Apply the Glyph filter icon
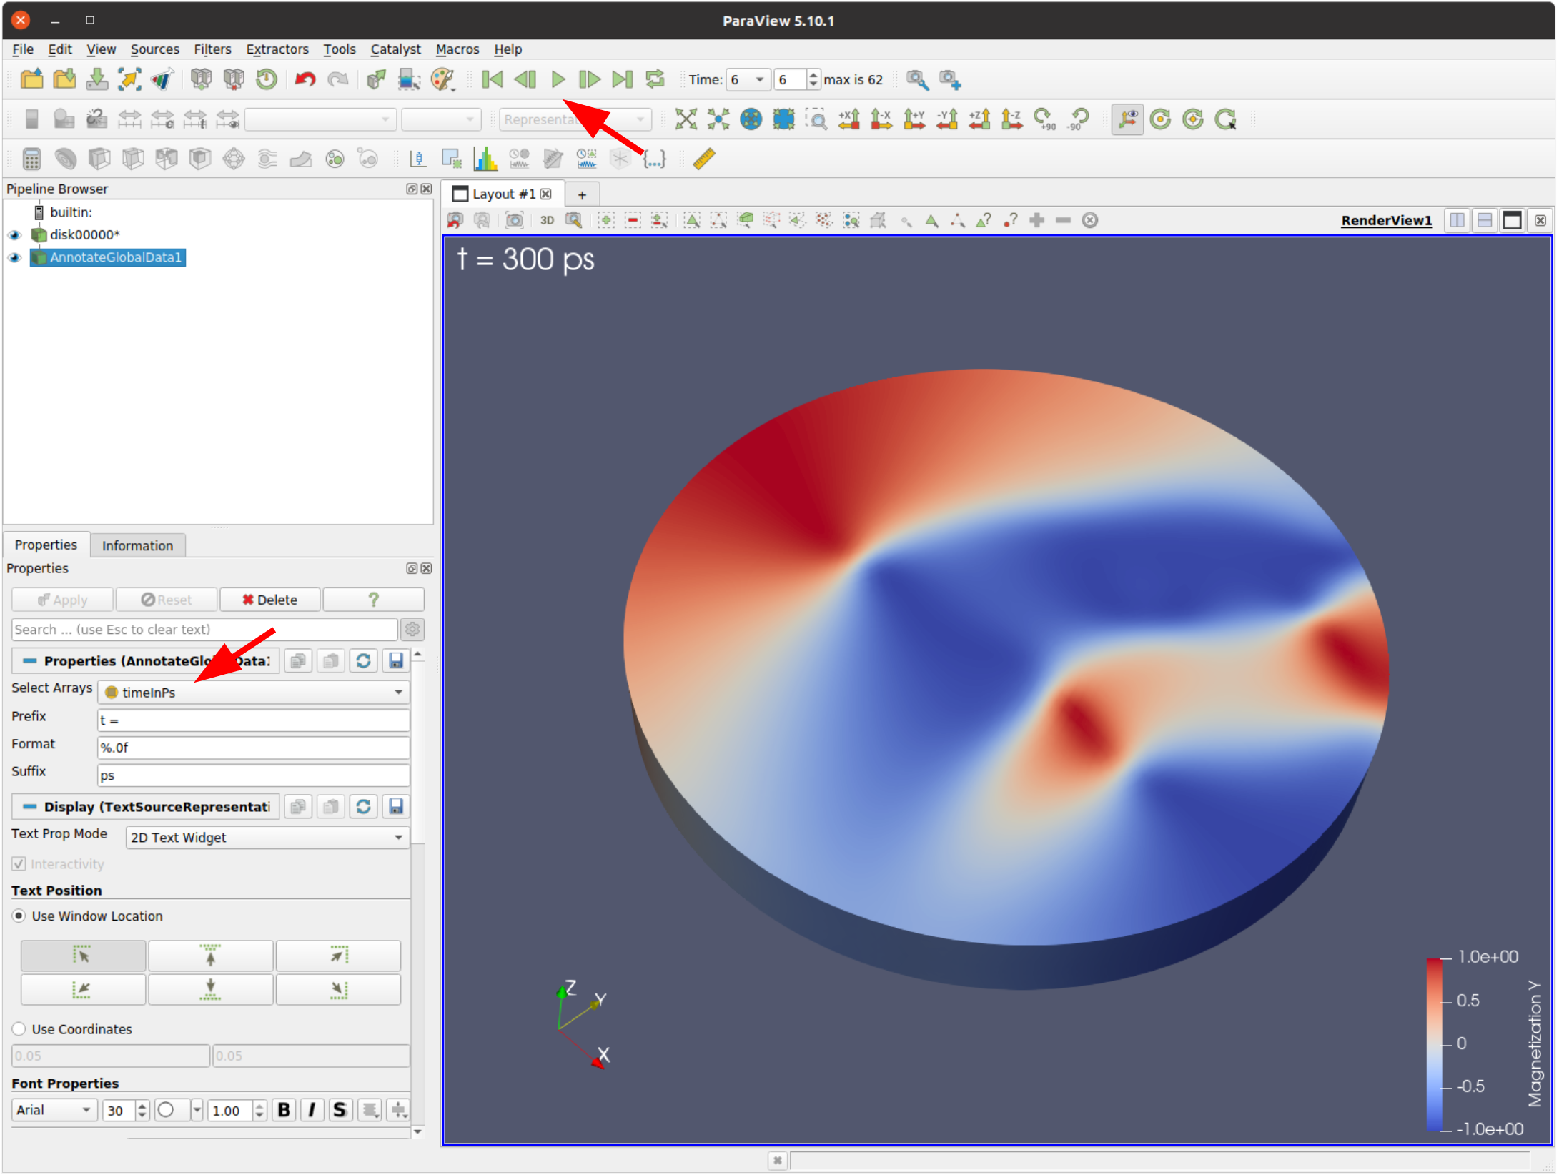The image size is (1559, 1175). [233, 159]
